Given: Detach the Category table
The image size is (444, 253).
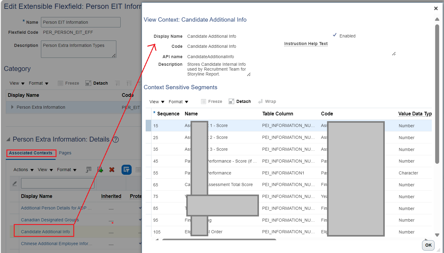Looking at the screenshot, I should tap(97, 83).
